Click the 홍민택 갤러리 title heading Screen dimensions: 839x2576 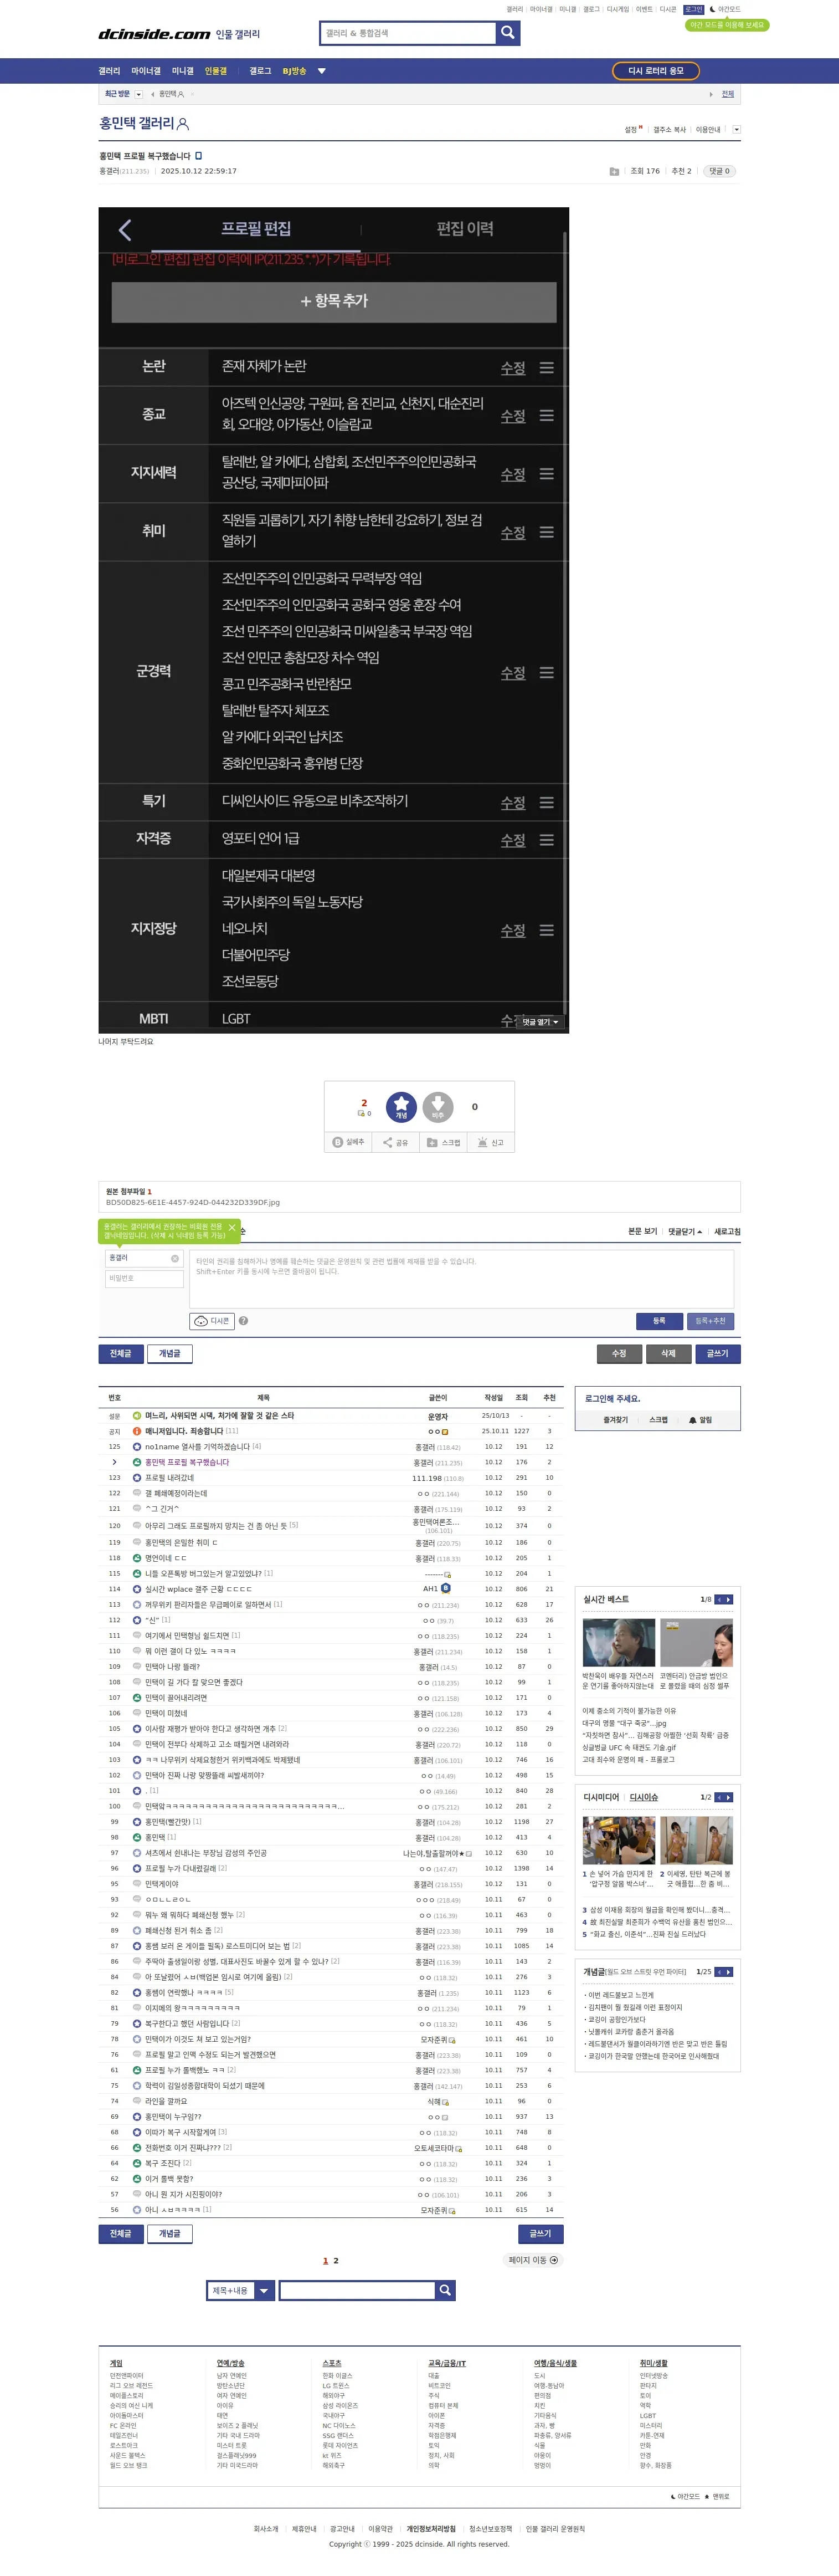[x=137, y=123]
